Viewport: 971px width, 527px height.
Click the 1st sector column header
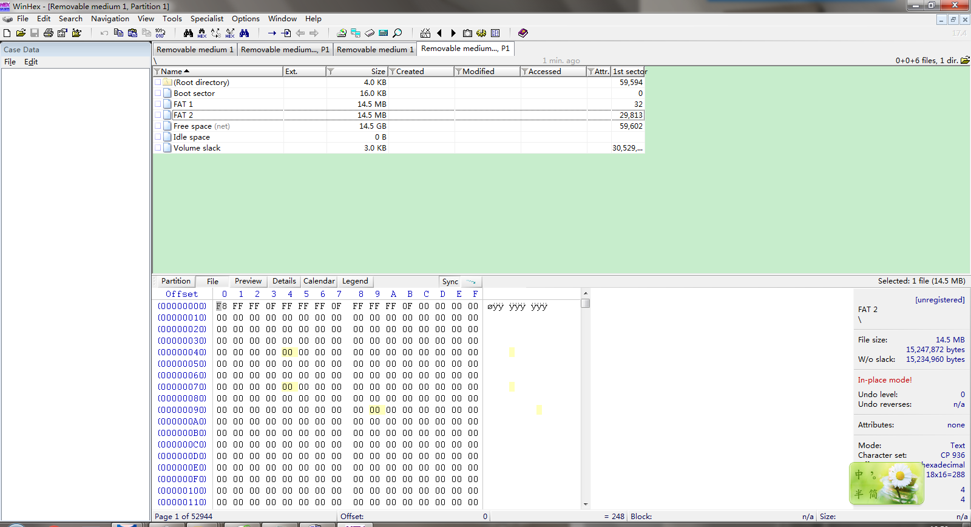click(628, 71)
